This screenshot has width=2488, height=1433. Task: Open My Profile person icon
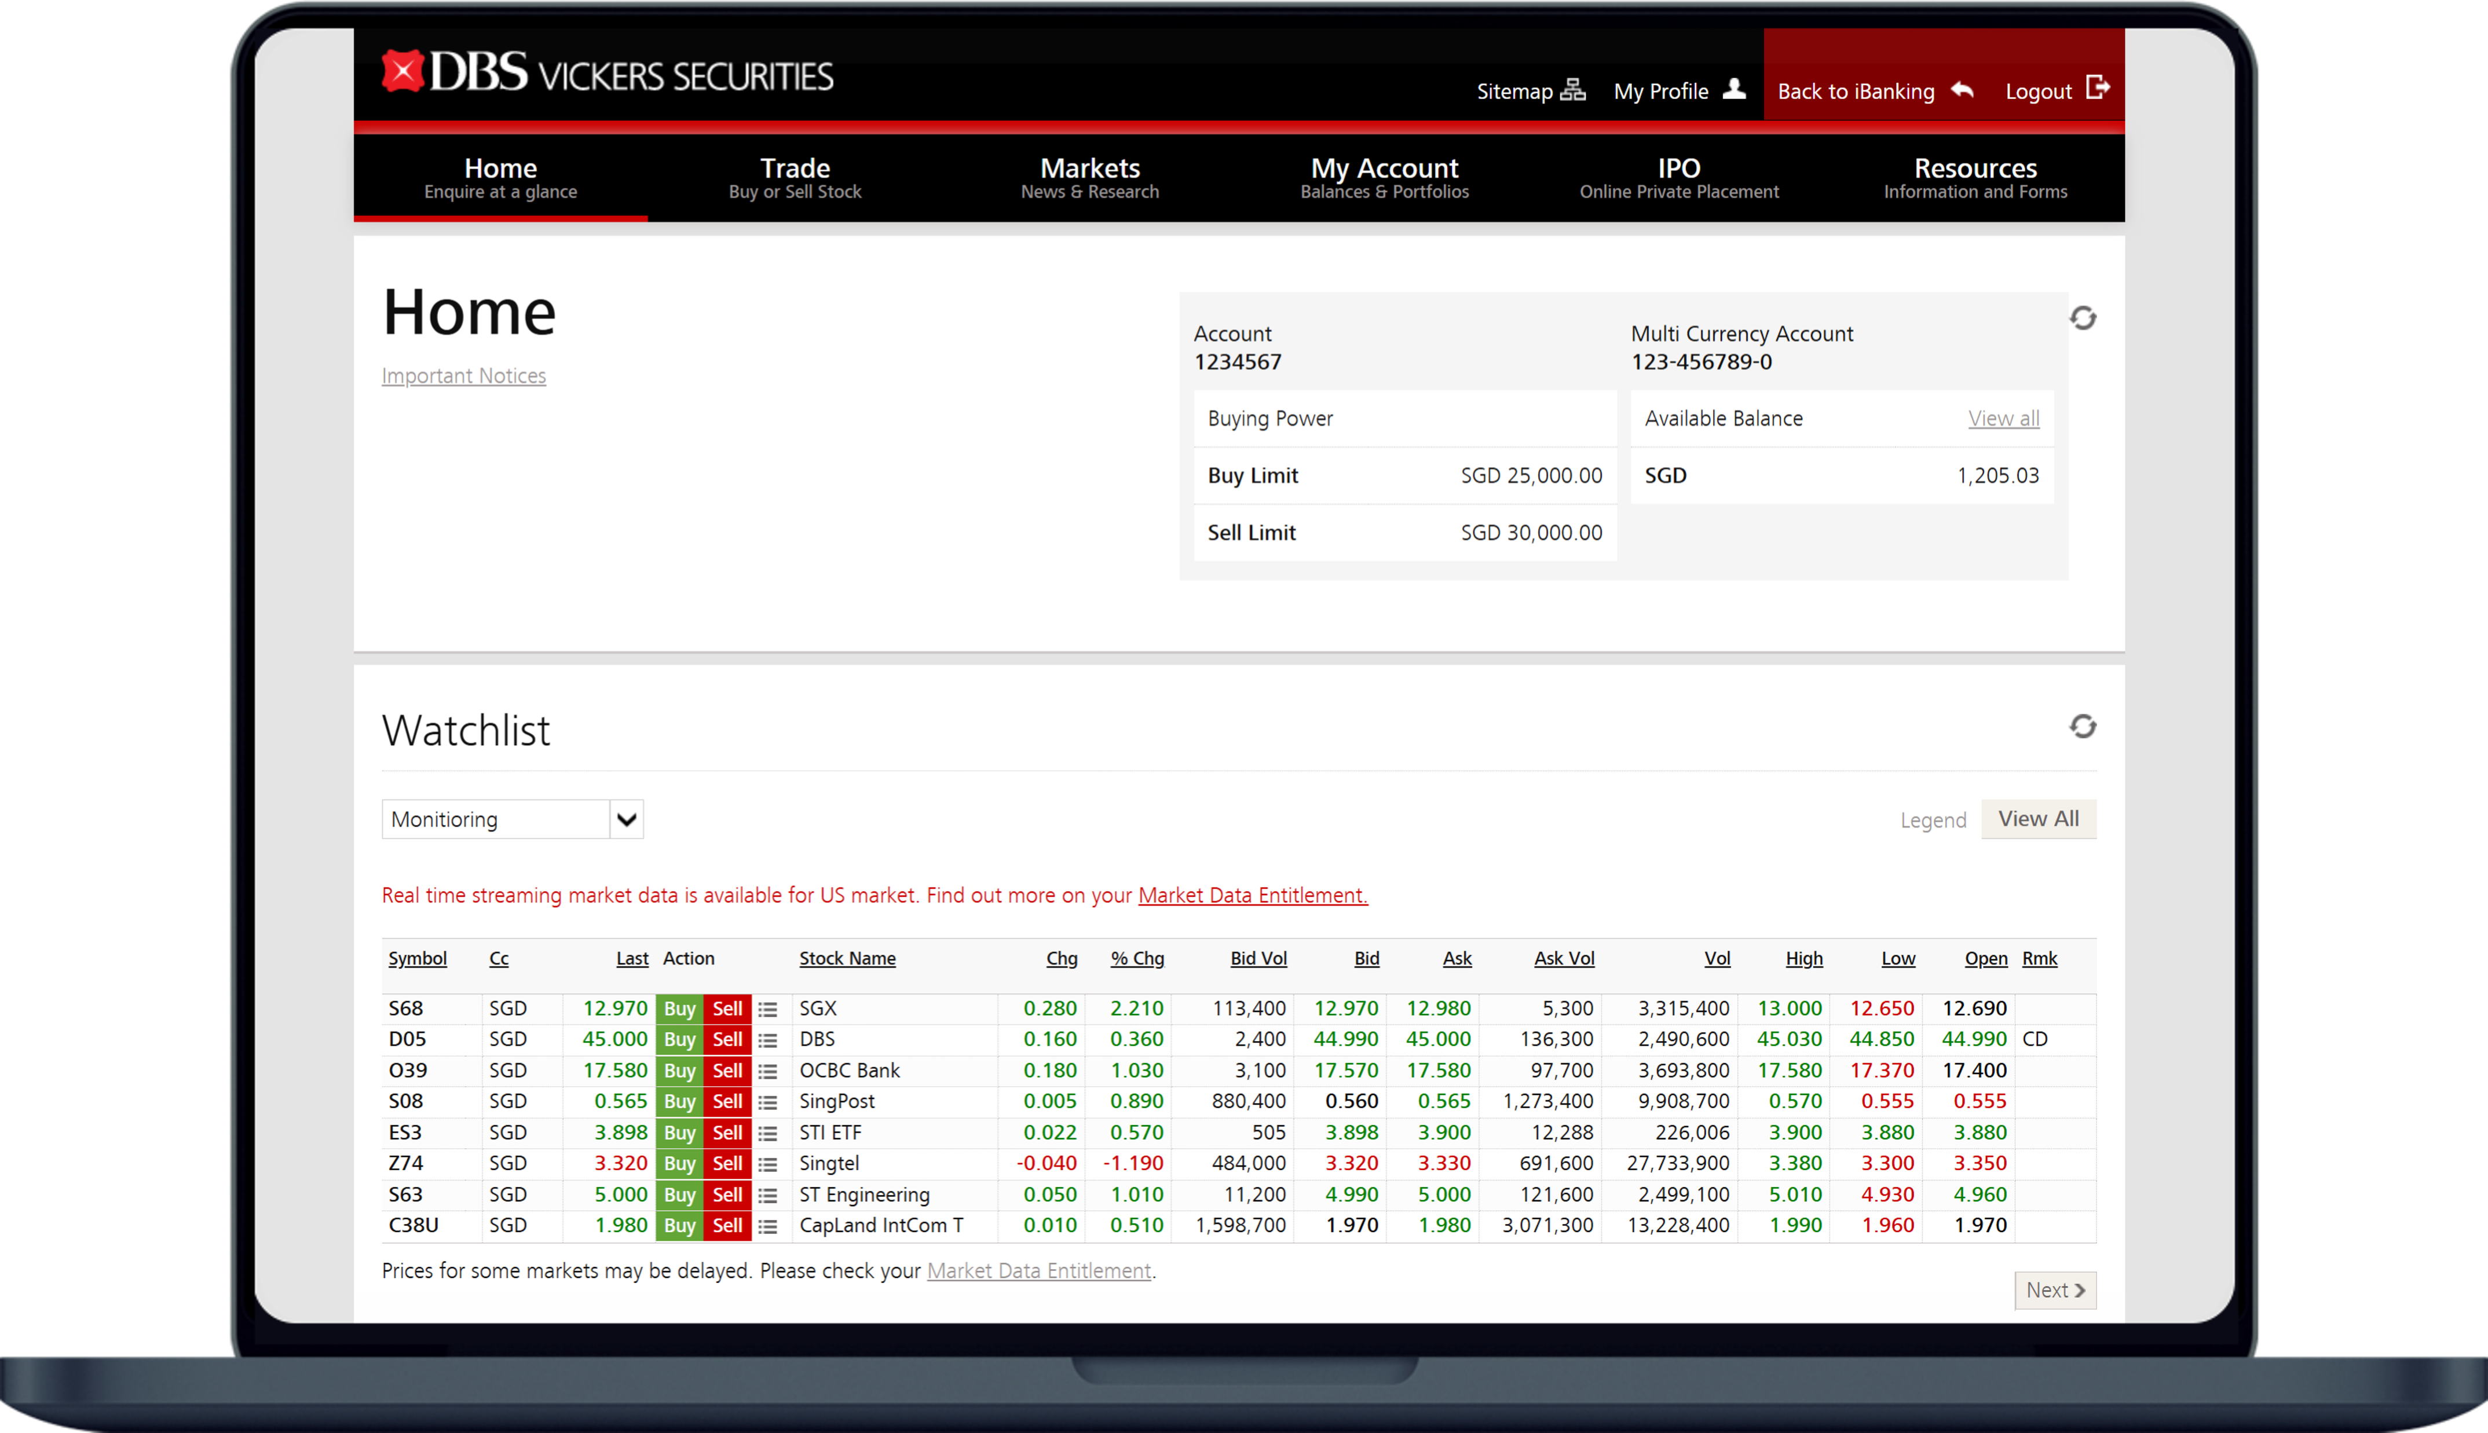(x=1734, y=90)
